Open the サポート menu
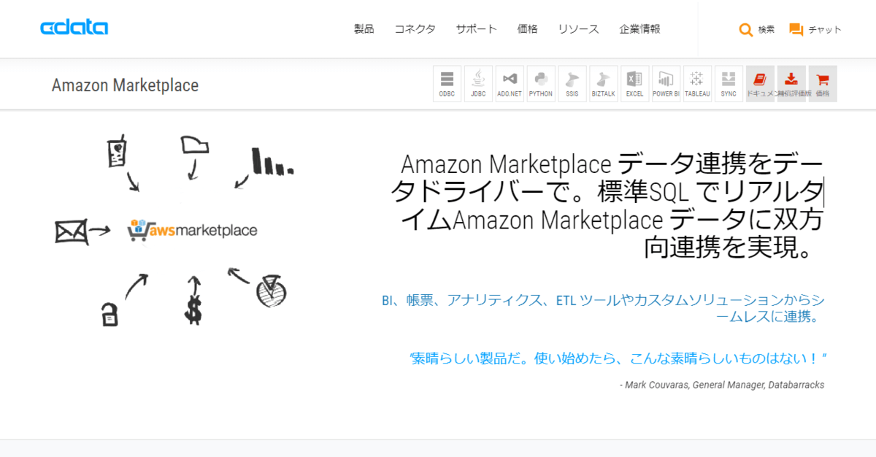Viewport: 876px width, 457px height. coord(477,29)
